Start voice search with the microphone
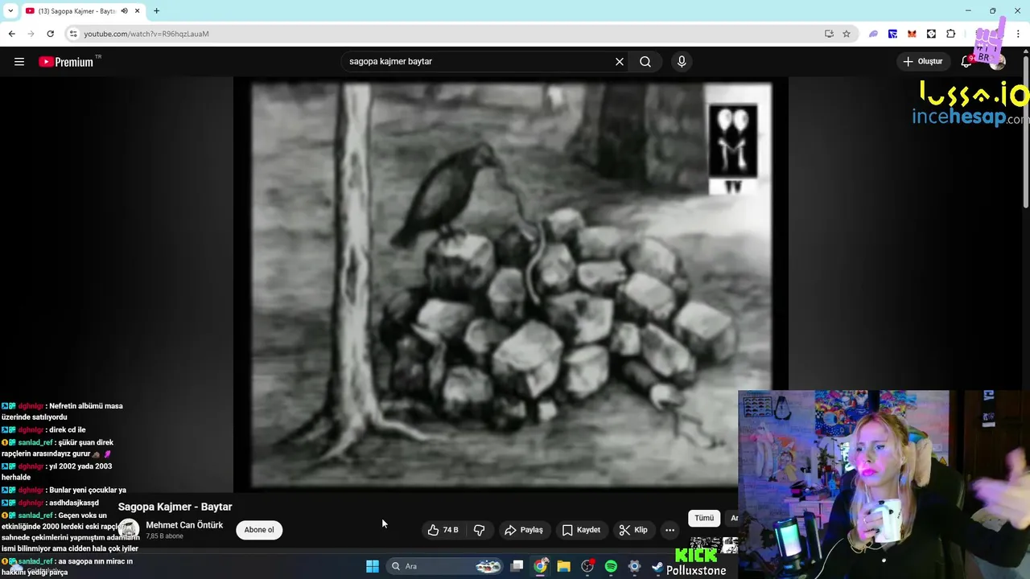 pos(682,61)
